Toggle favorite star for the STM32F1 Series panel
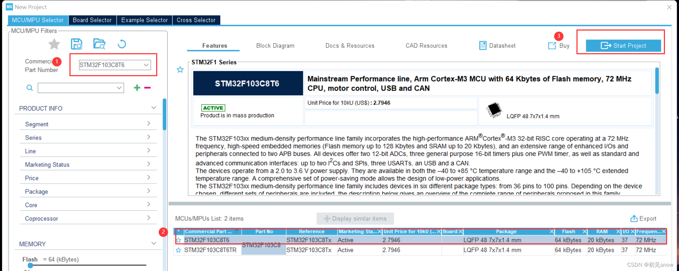Image resolution: width=679 pixels, height=271 pixels. pyautogui.click(x=180, y=70)
